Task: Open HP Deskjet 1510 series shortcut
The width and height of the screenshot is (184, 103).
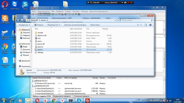Action: [5, 35]
